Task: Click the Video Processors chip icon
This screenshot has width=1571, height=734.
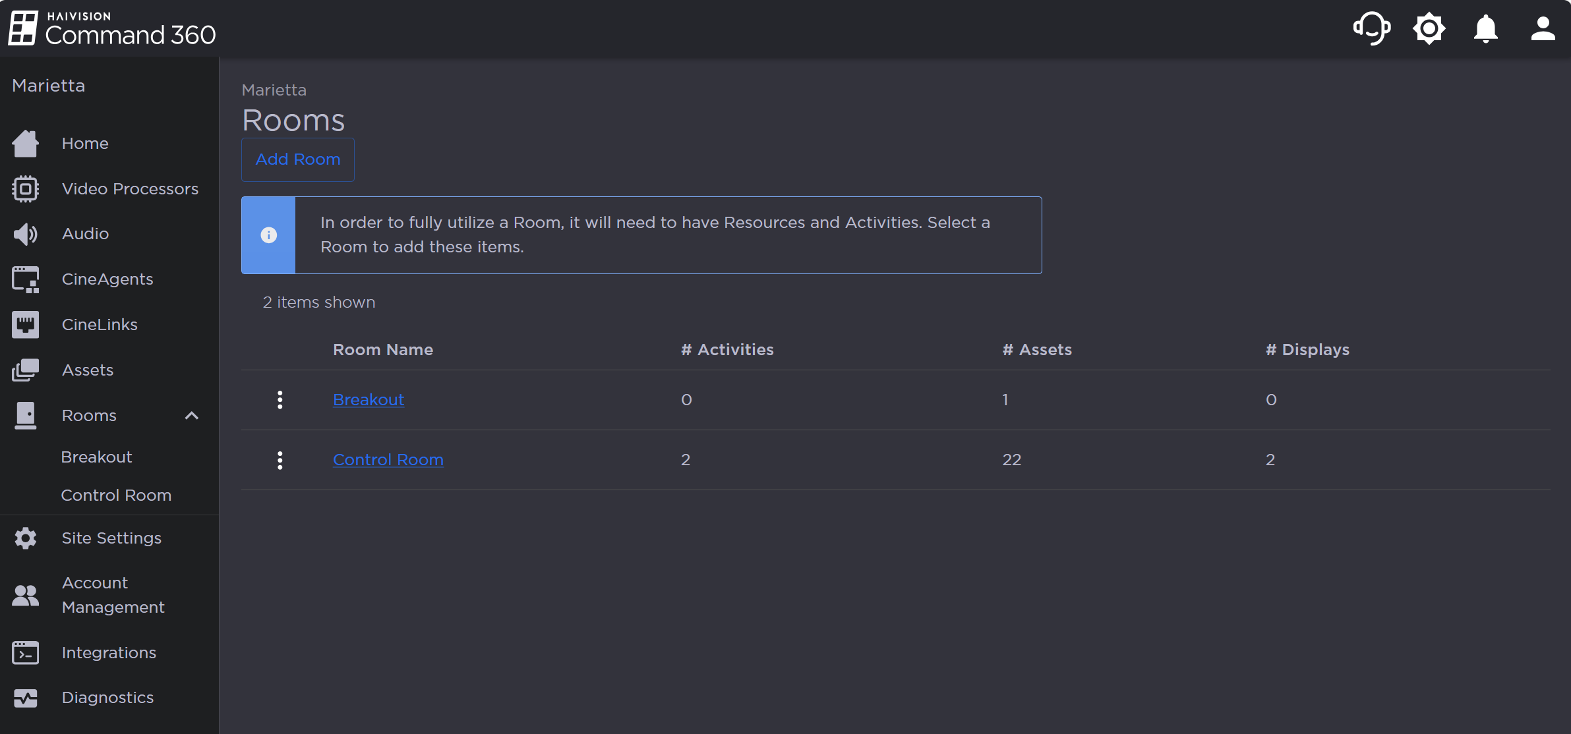Action: point(26,189)
